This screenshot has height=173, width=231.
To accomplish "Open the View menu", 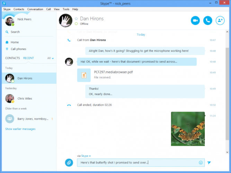I will coord(56,9).
